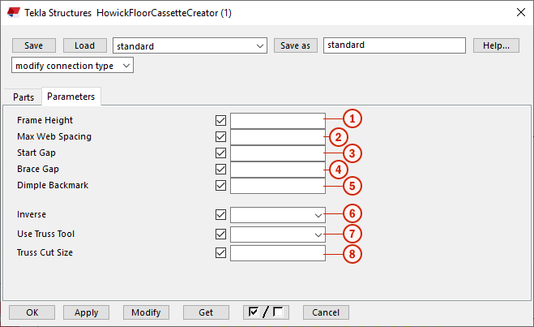Expand the Use Truss Tool dropdown
Viewport: 534px width, 327px height.
(278, 234)
